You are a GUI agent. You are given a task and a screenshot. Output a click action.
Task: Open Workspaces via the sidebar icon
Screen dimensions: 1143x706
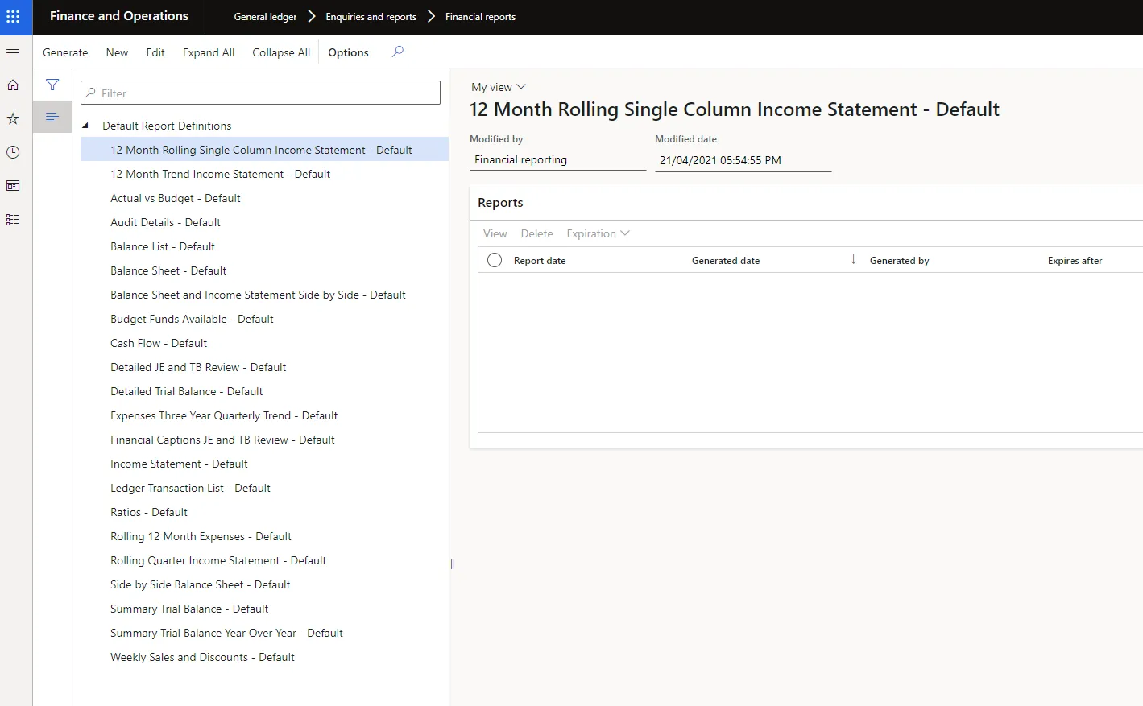coord(12,185)
